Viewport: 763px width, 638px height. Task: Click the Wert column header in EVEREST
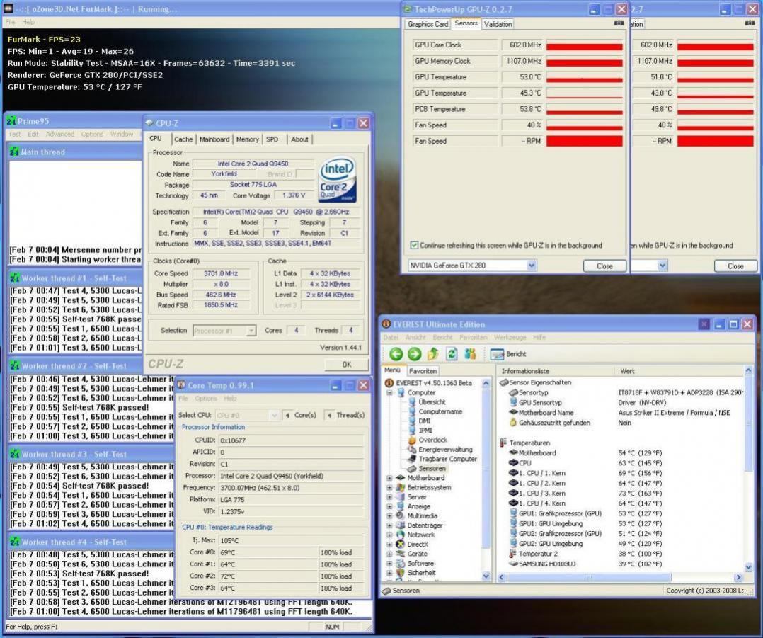tap(679, 371)
